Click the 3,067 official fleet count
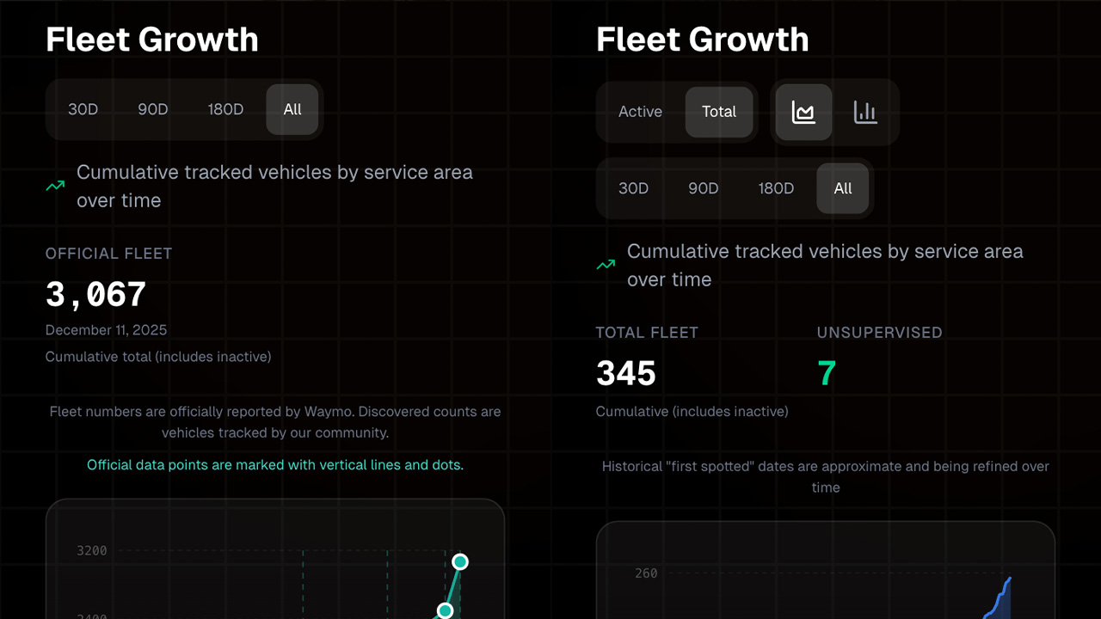This screenshot has width=1101, height=619. point(96,295)
